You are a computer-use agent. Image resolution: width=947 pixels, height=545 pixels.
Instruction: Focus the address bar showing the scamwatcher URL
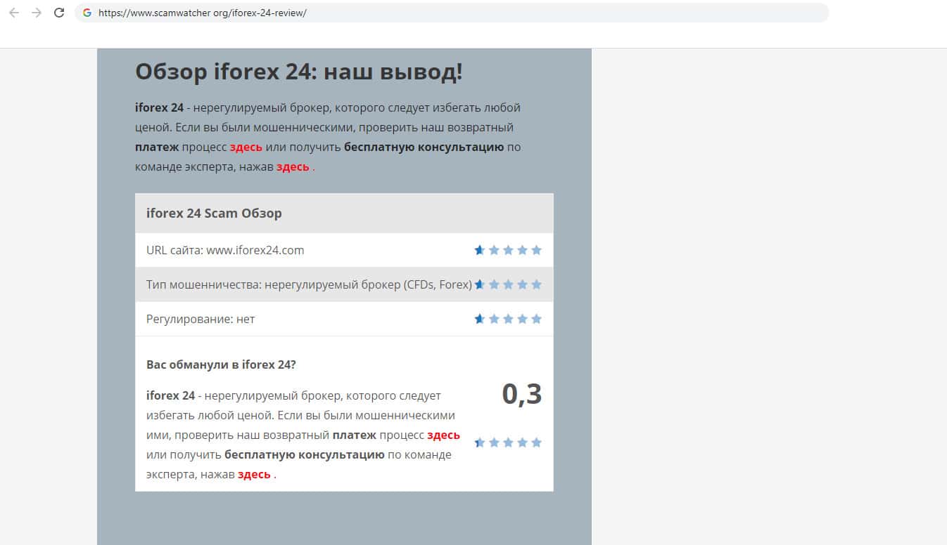click(452, 13)
